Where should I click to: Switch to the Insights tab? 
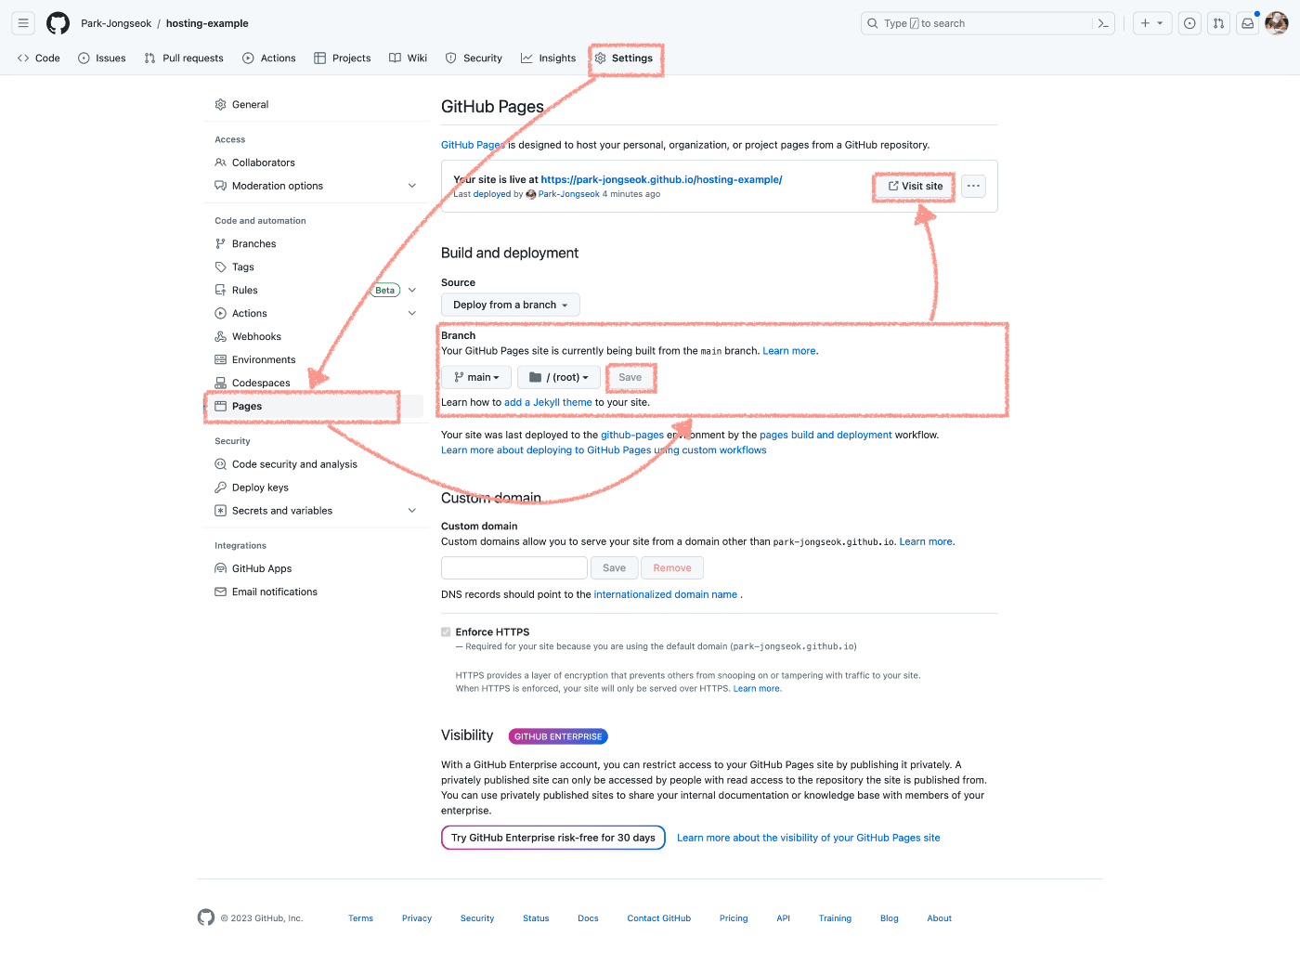549,58
